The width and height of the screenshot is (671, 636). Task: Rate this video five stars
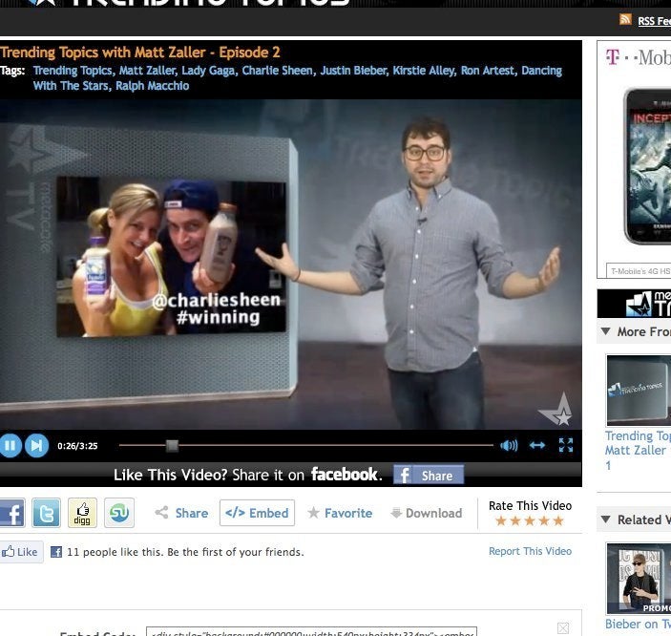click(x=558, y=520)
